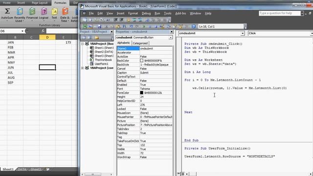
Task: Click List Properties/Methods icon in Edit toolbar
Action: [85, 20]
